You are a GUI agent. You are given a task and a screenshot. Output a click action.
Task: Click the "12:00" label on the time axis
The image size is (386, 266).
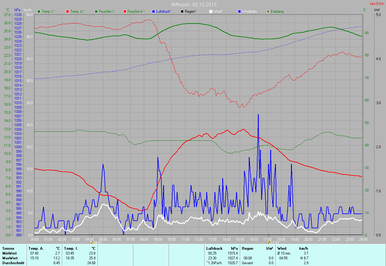(199, 239)
